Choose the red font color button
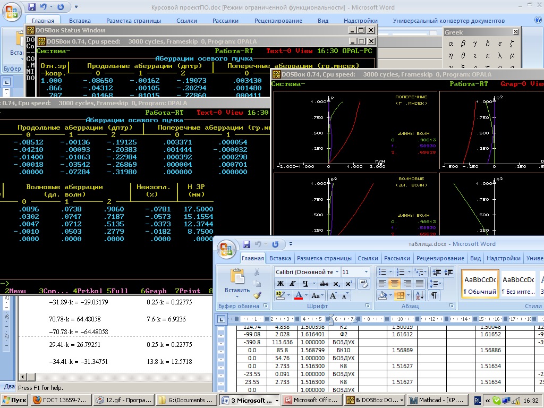The image size is (544, 408). click(x=298, y=295)
